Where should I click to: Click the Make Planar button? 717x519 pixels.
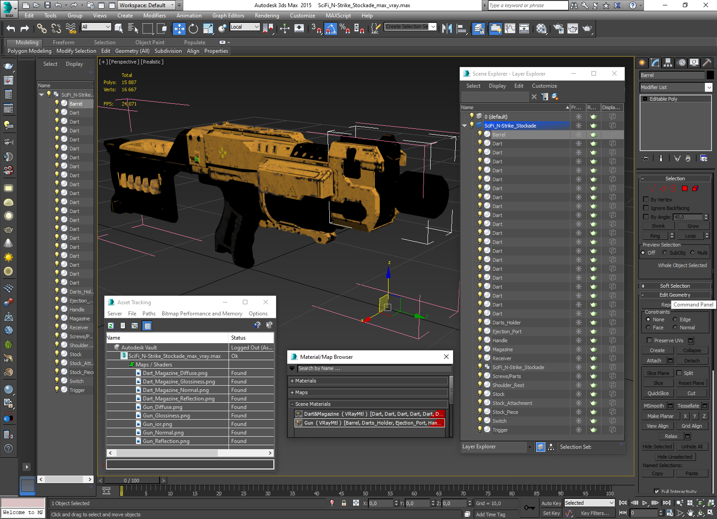coord(660,416)
